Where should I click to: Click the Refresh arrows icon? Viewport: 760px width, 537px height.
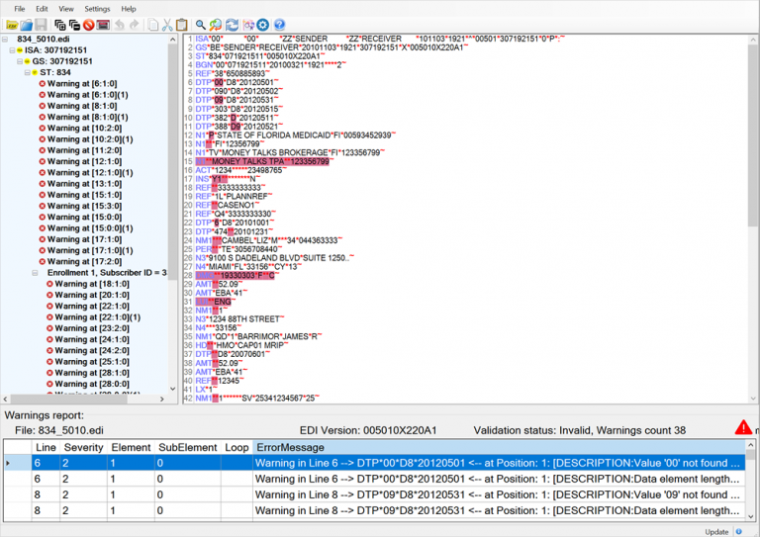(x=233, y=25)
